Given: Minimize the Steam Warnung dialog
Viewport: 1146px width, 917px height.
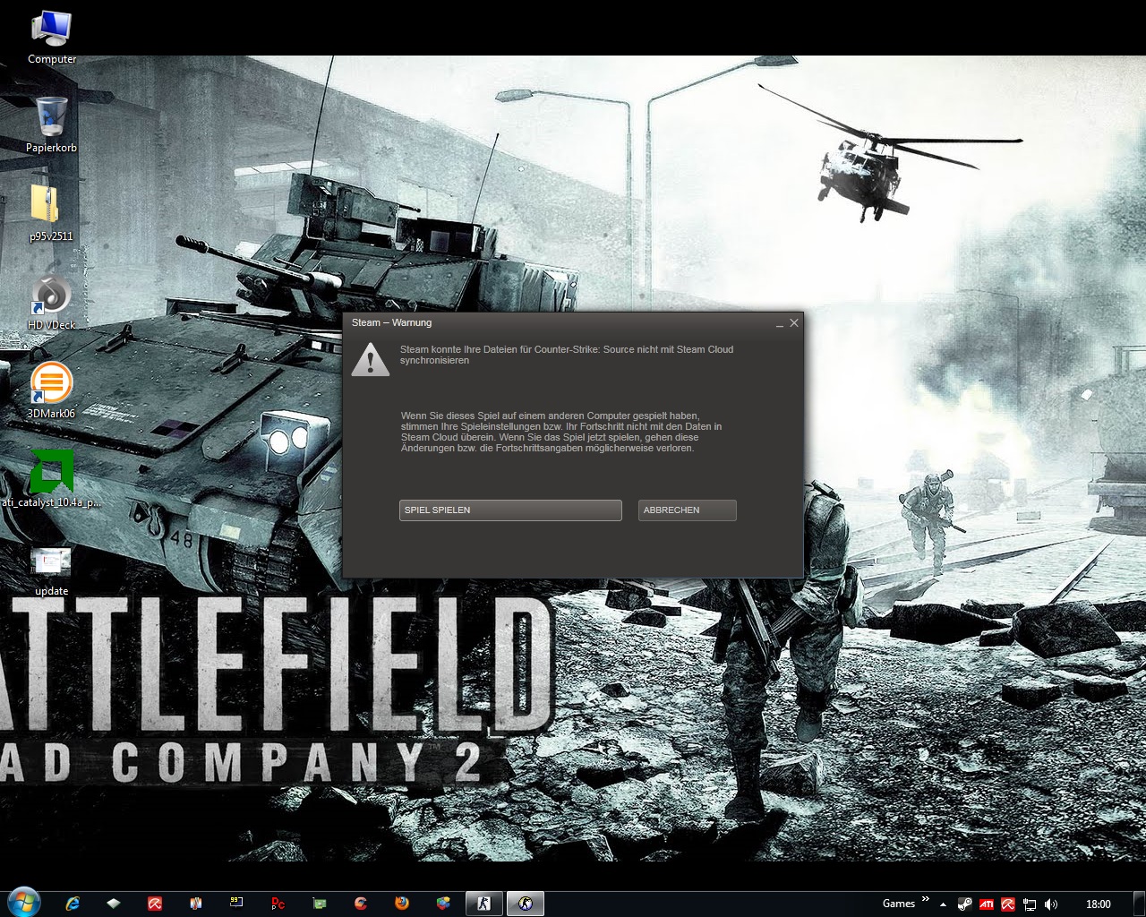Looking at the screenshot, I should 779,323.
